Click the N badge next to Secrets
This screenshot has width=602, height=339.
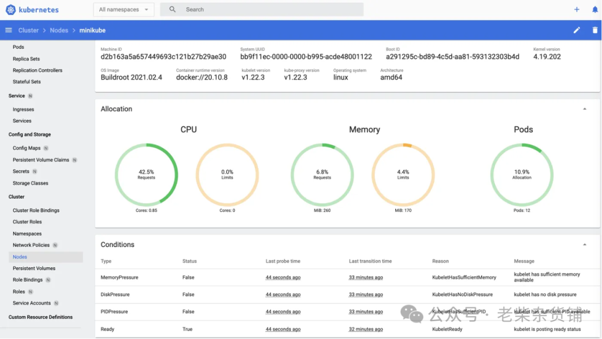(x=35, y=171)
